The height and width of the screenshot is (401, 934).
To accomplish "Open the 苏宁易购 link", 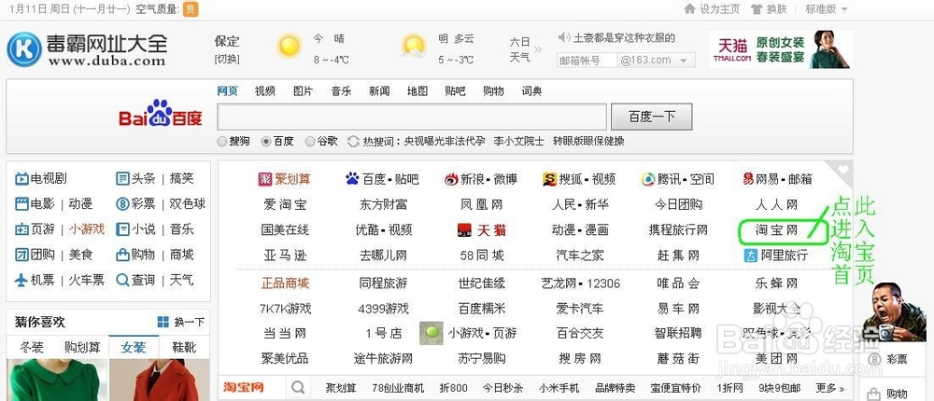I will point(482,359).
